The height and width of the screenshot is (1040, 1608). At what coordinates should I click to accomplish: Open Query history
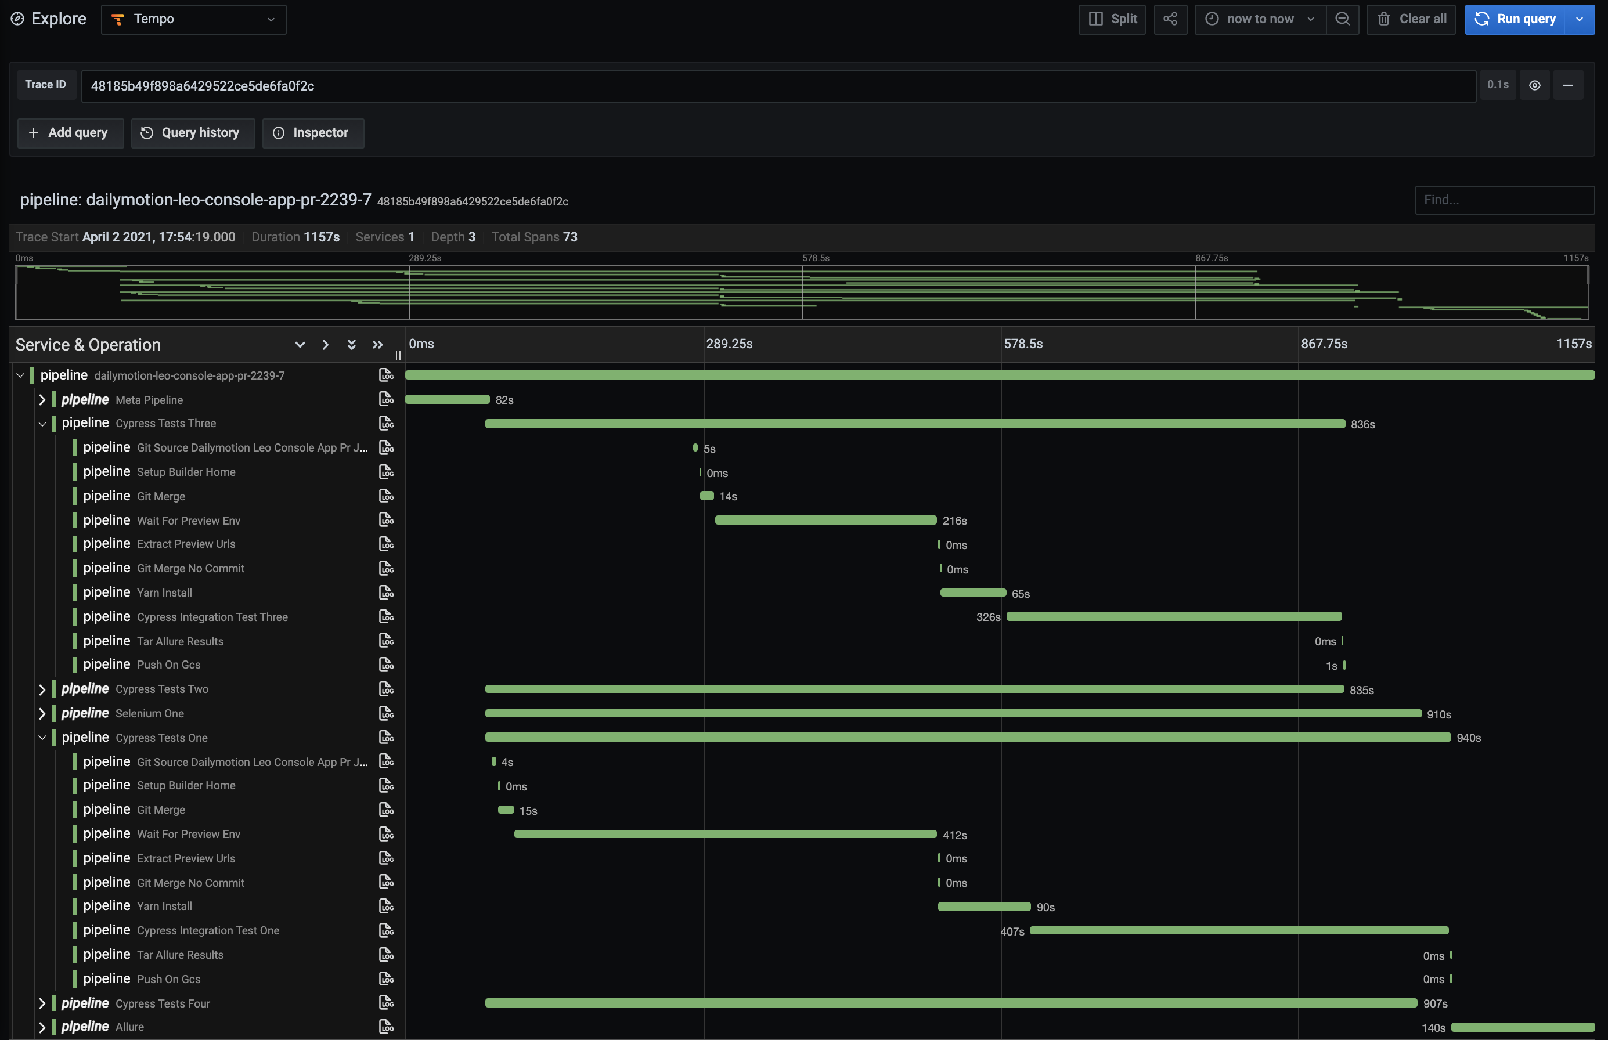pos(193,133)
